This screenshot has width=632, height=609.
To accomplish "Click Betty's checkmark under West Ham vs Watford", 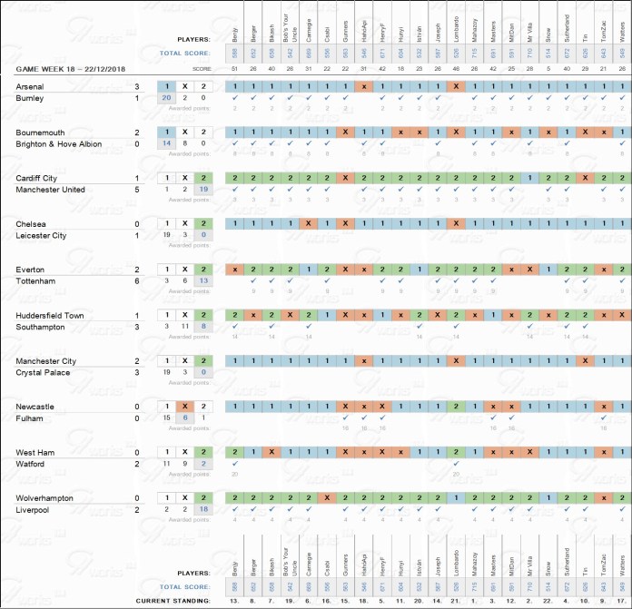I will pyautogui.click(x=234, y=464).
